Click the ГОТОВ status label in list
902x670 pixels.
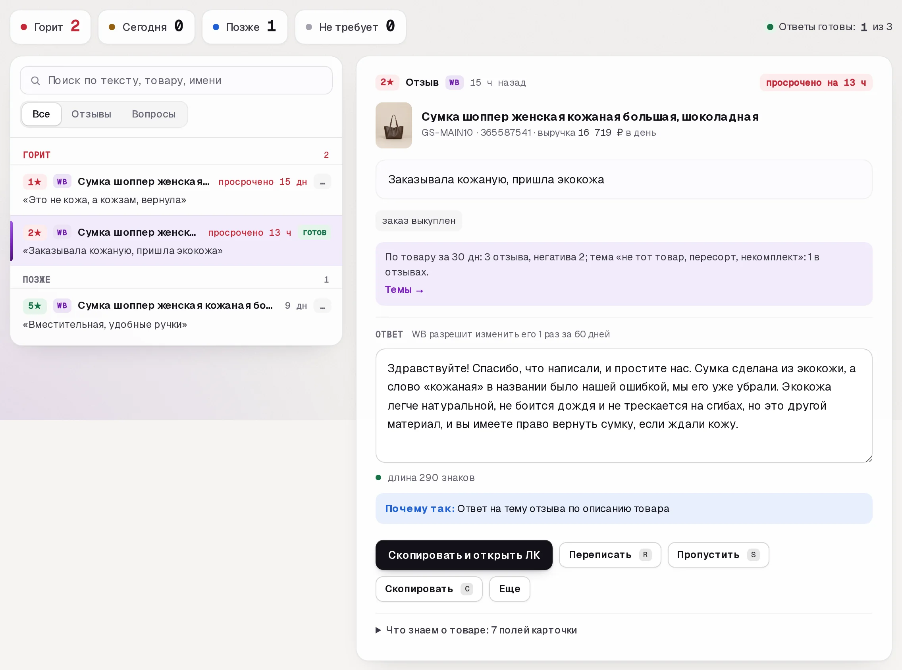(315, 232)
